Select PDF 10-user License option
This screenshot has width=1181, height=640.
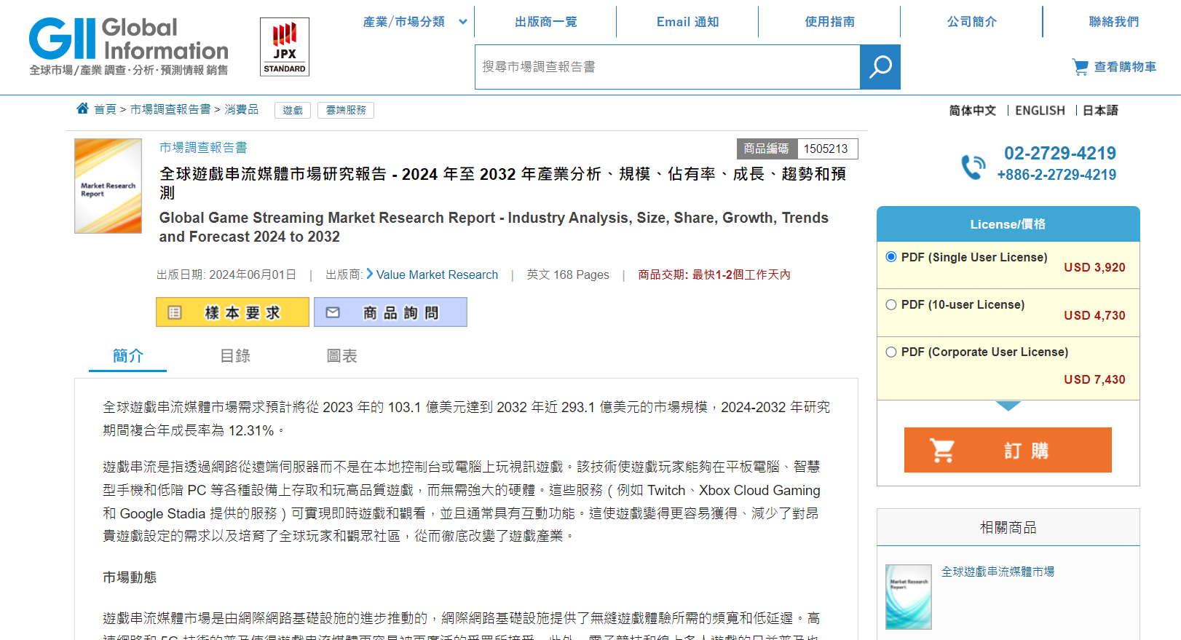(891, 304)
